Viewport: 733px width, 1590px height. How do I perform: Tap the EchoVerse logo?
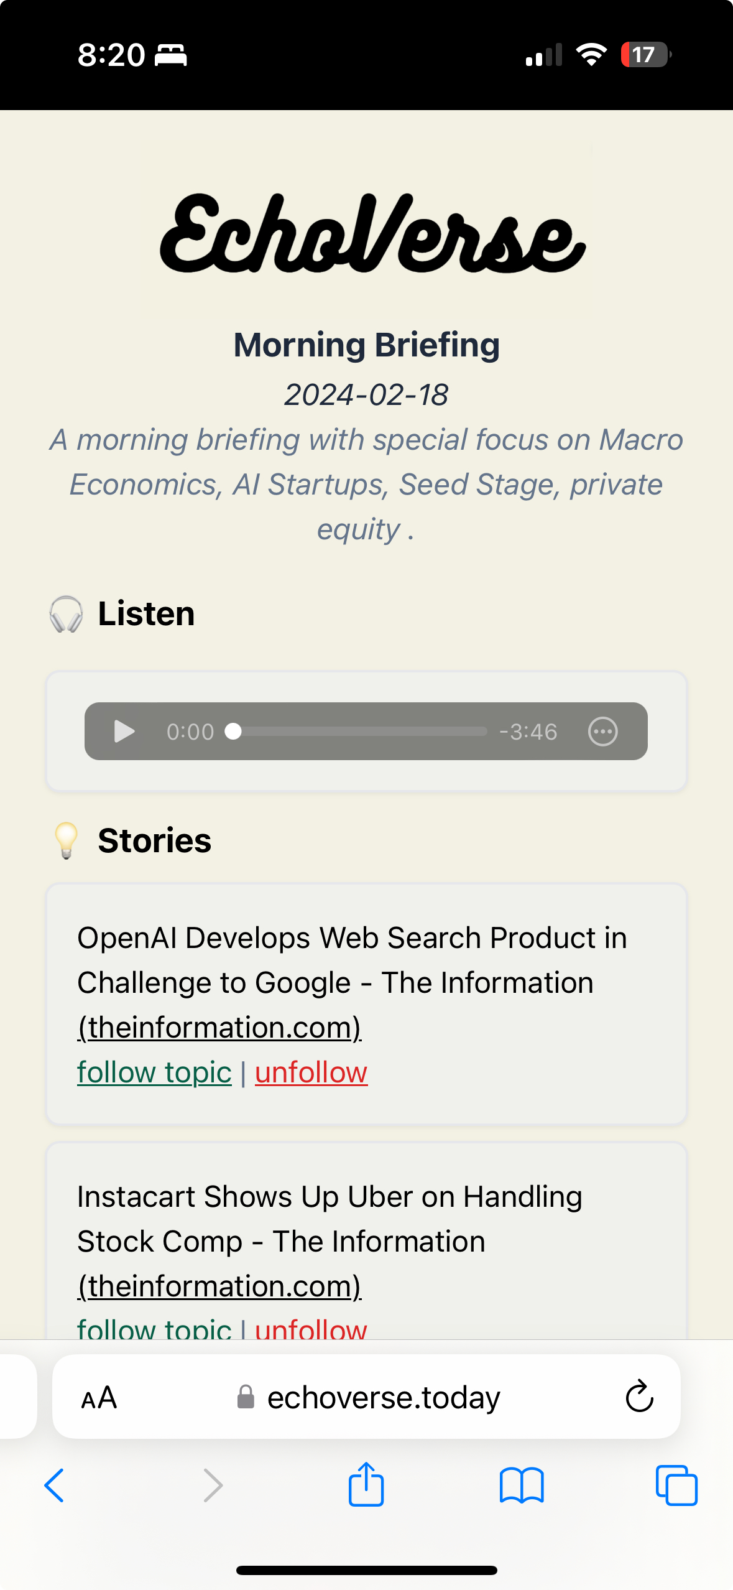coord(372,233)
